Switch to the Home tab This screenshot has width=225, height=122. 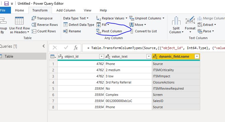click(19, 10)
